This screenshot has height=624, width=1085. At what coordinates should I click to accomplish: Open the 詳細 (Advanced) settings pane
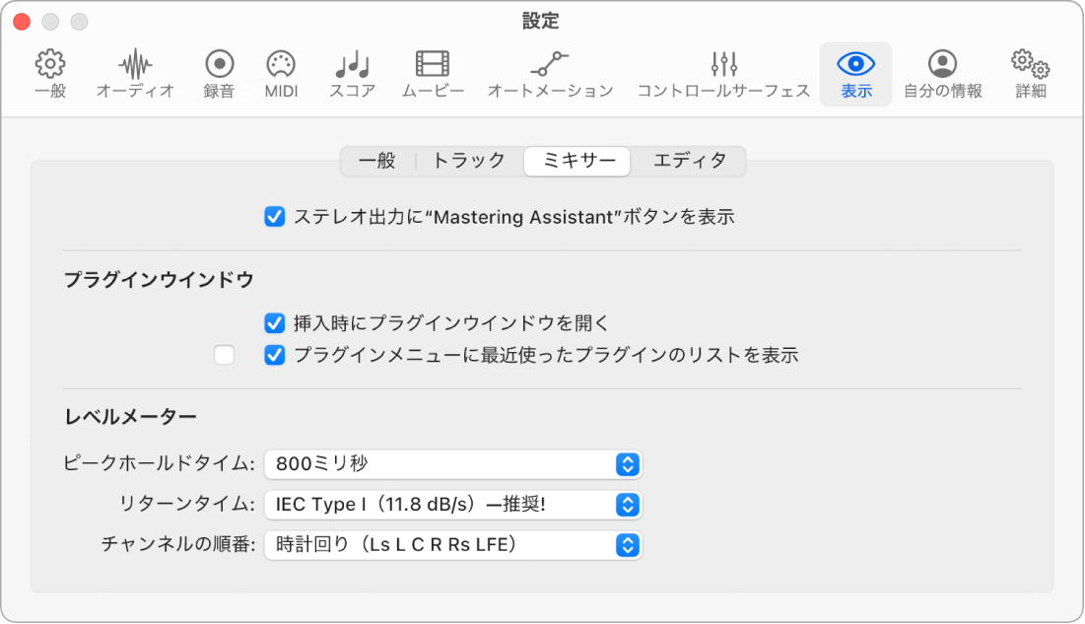point(1031,74)
